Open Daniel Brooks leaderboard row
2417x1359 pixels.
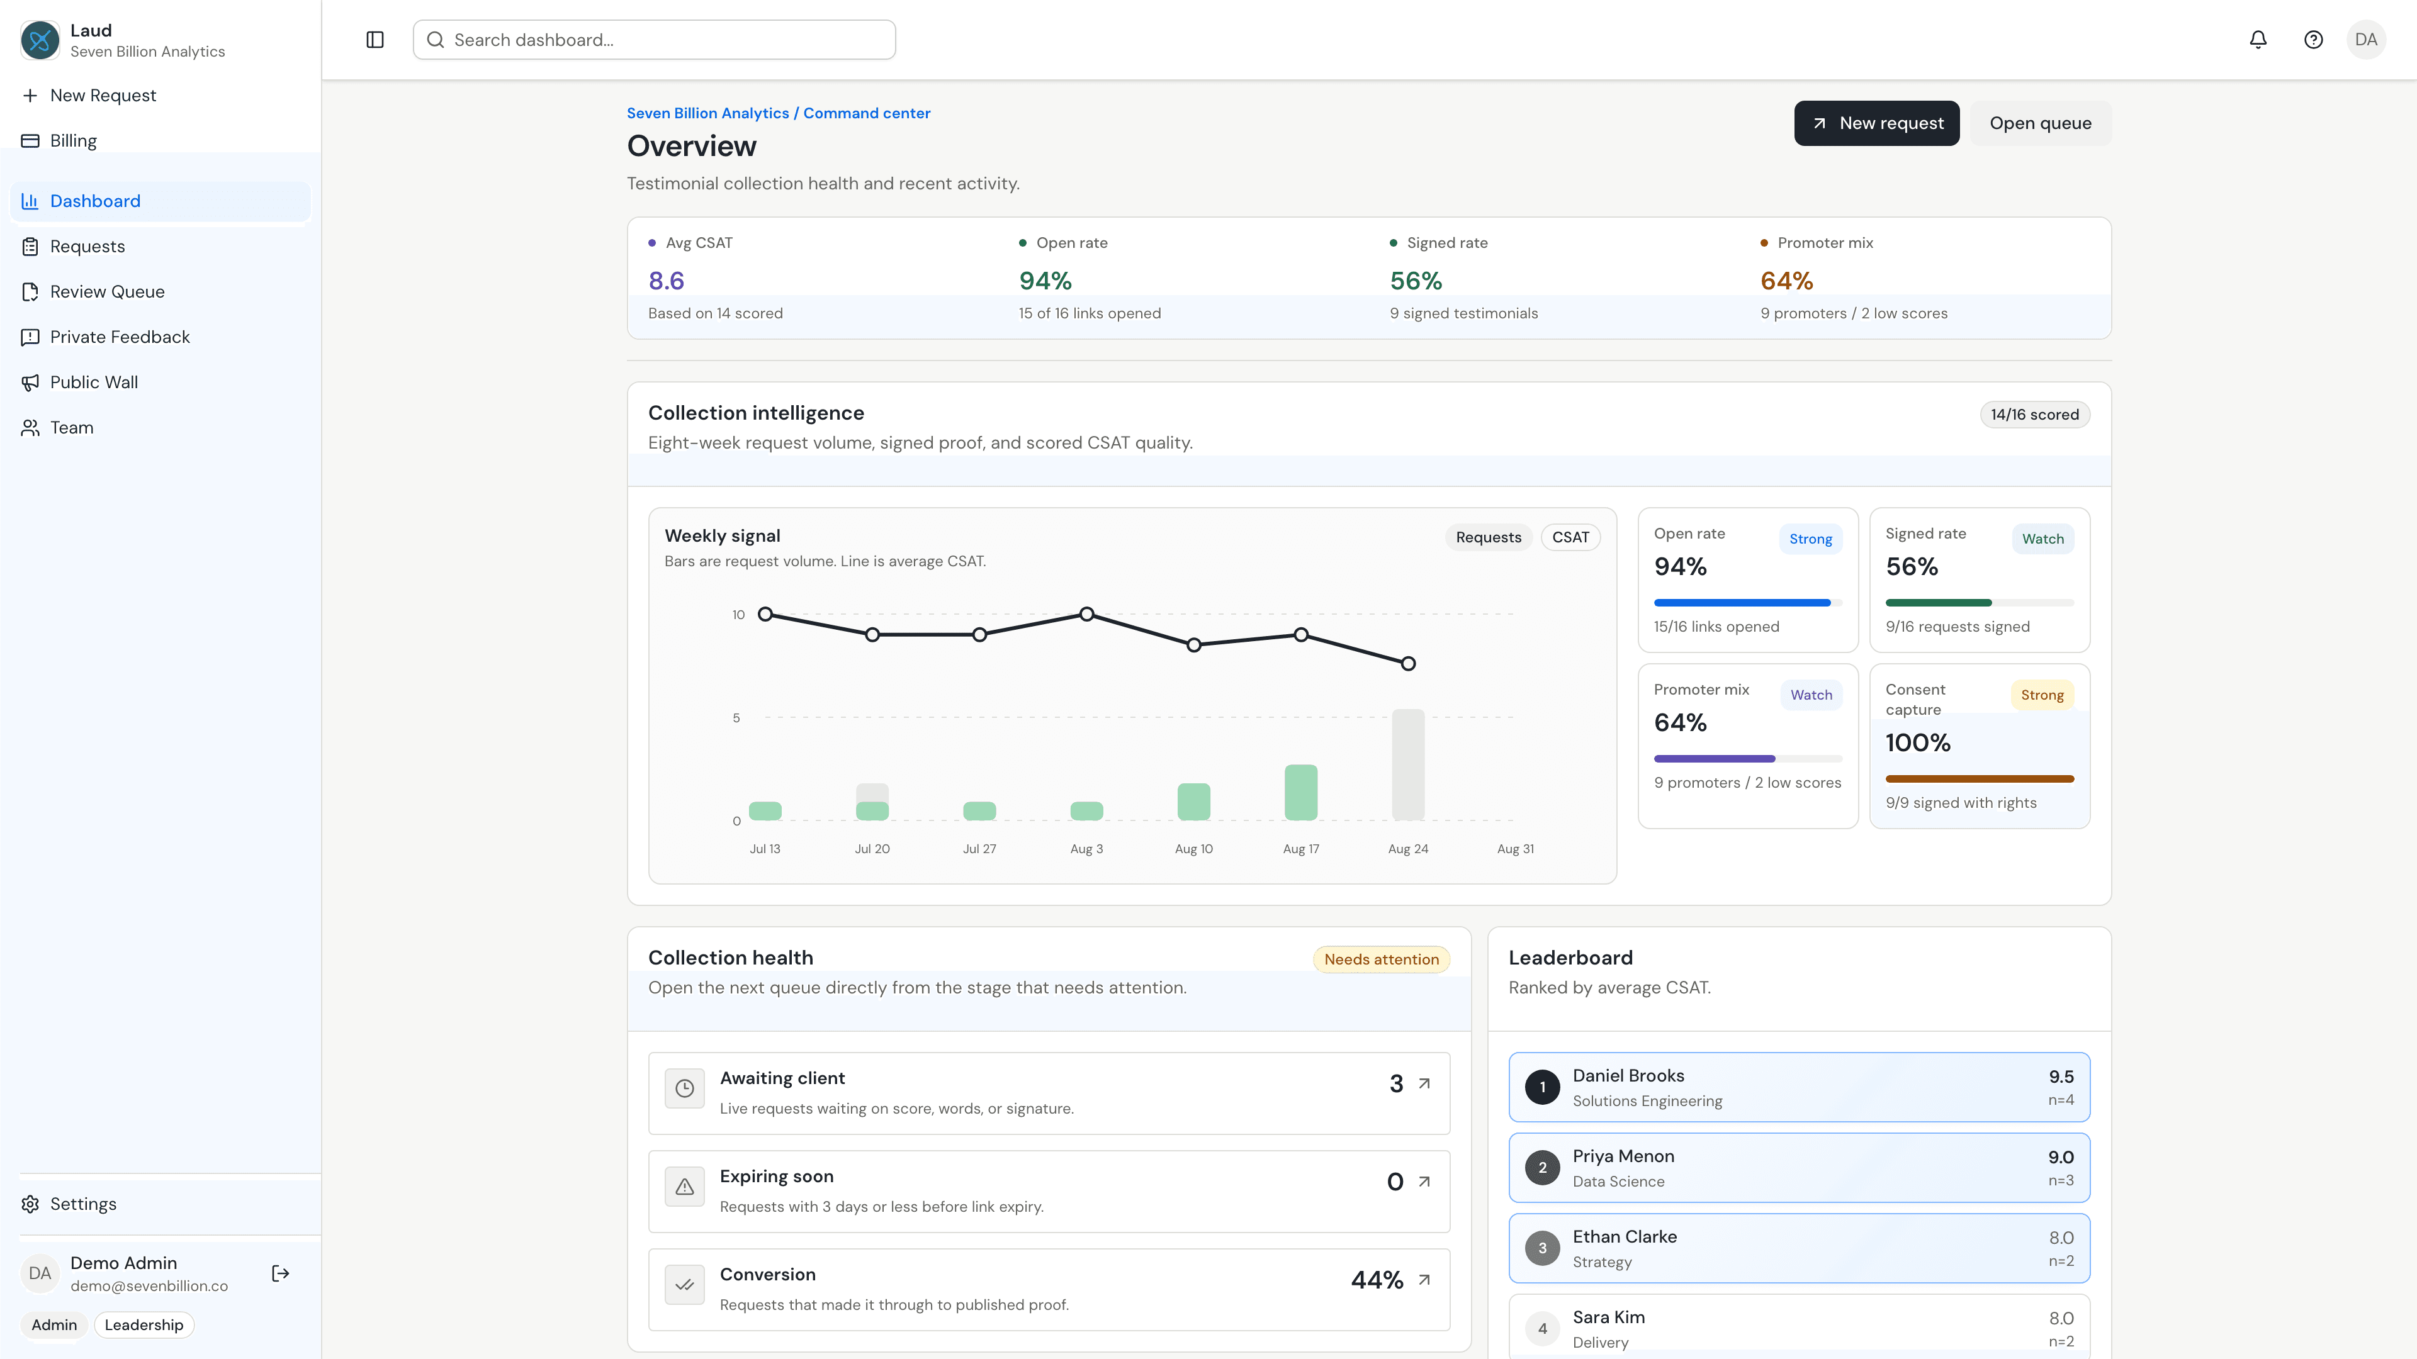(1799, 1087)
